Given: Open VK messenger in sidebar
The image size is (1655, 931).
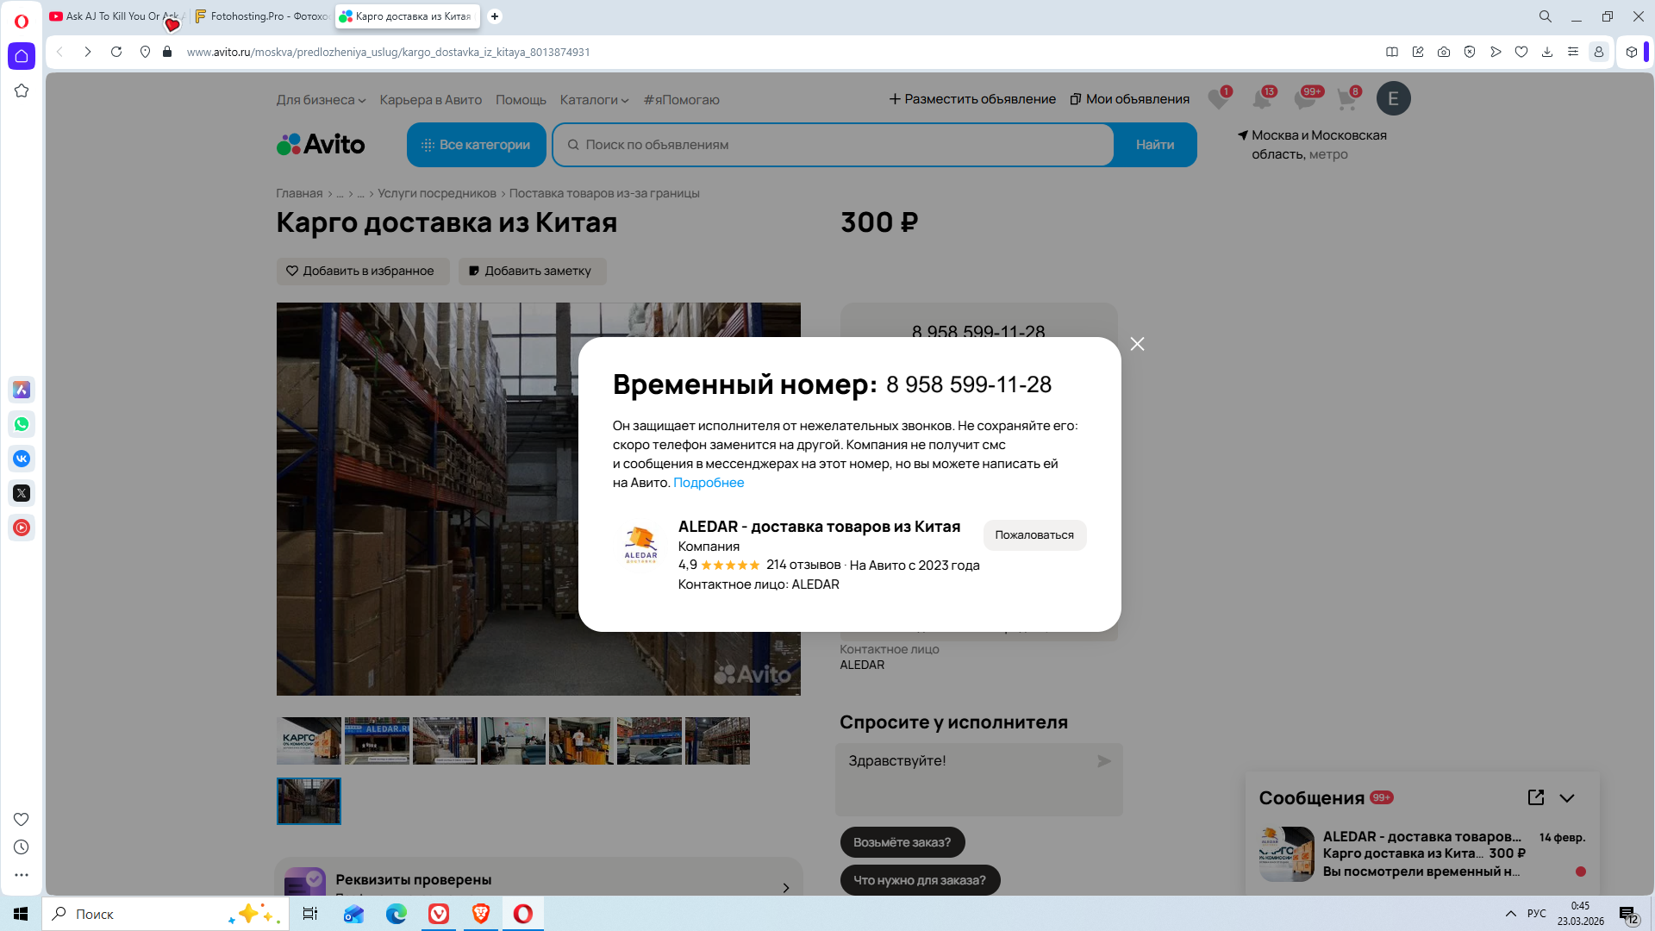Looking at the screenshot, I should (x=22, y=459).
